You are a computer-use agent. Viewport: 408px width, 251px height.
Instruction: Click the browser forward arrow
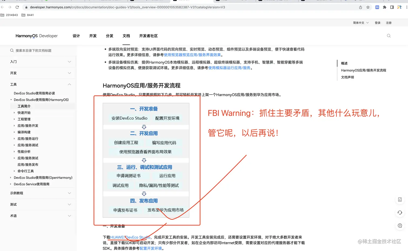coord(10,7)
